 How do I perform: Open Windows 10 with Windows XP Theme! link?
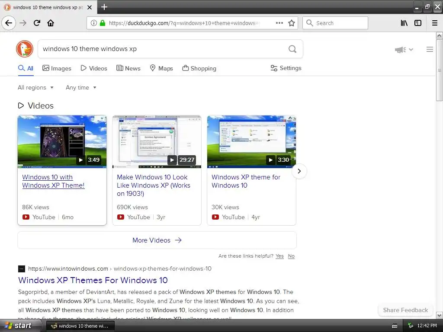pyautogui.click(x=53, y=181)
